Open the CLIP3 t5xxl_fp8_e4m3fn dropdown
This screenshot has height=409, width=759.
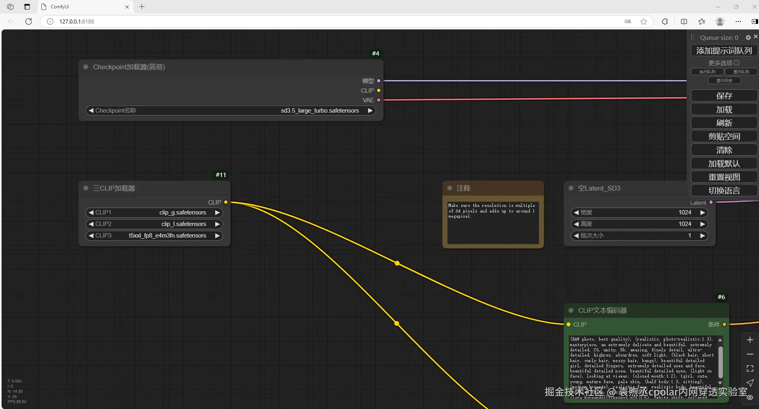[x=154, y=236]
